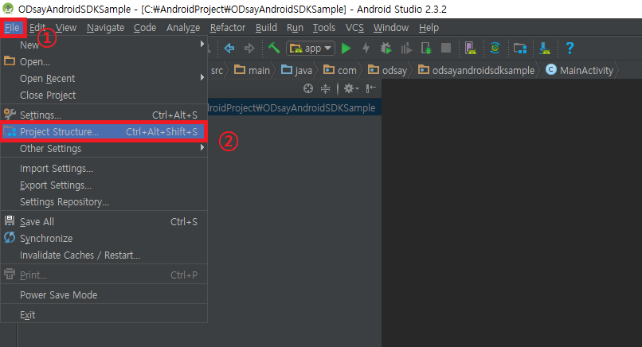Open the Tools menu

324,27
